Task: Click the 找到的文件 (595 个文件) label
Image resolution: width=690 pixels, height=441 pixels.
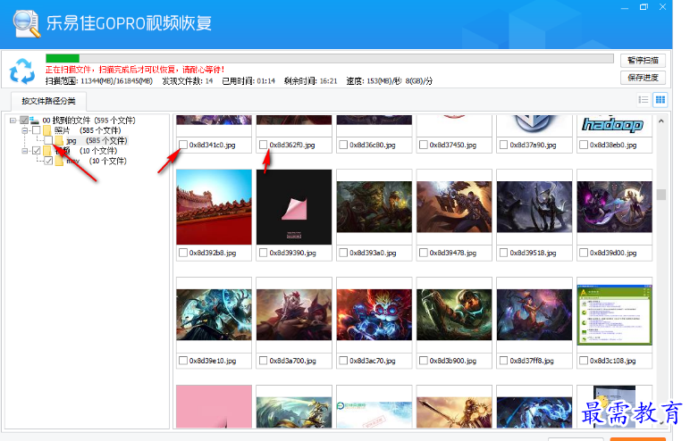Action: tap(88, 120)
